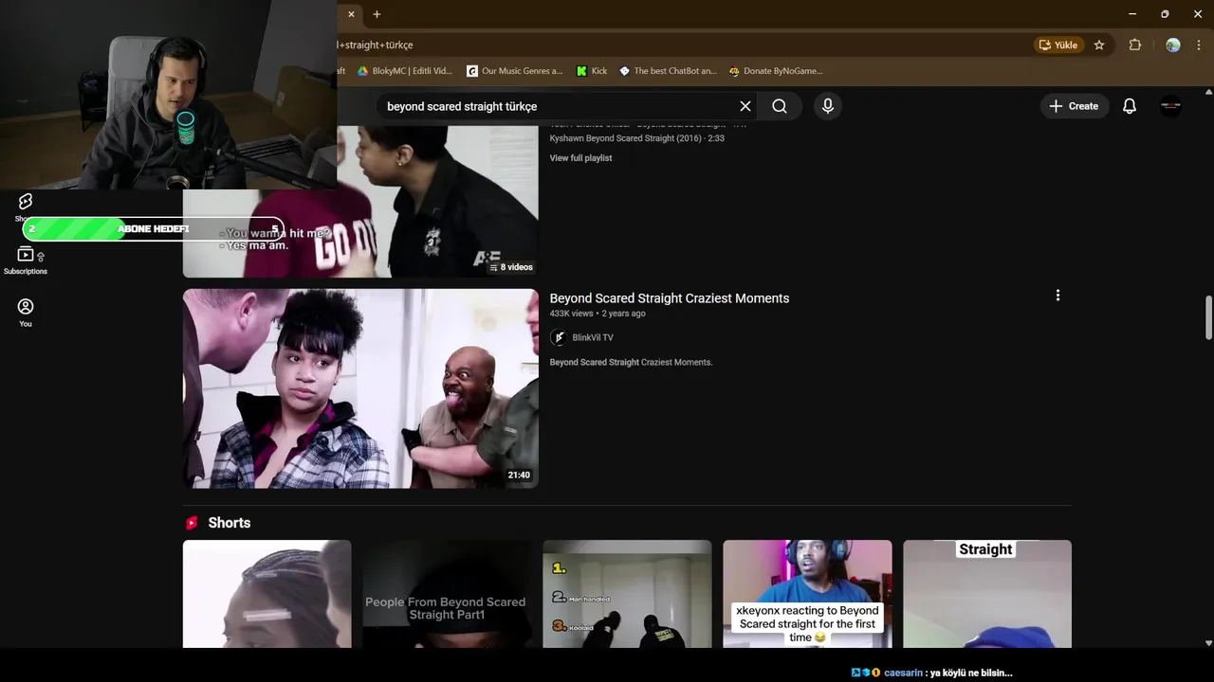Open the You page in sidebar
The height and width of the screenshot is (682, 1214).
point(26,313)
